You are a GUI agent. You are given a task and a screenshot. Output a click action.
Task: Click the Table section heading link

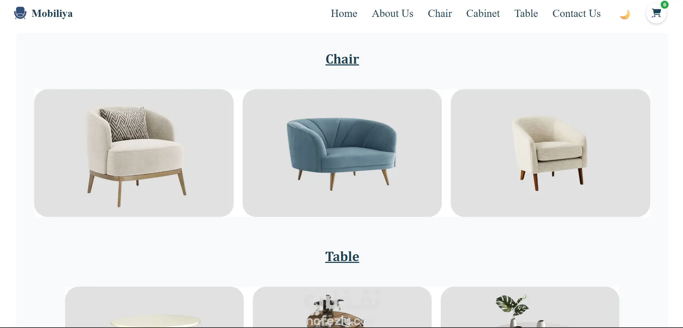342,256
